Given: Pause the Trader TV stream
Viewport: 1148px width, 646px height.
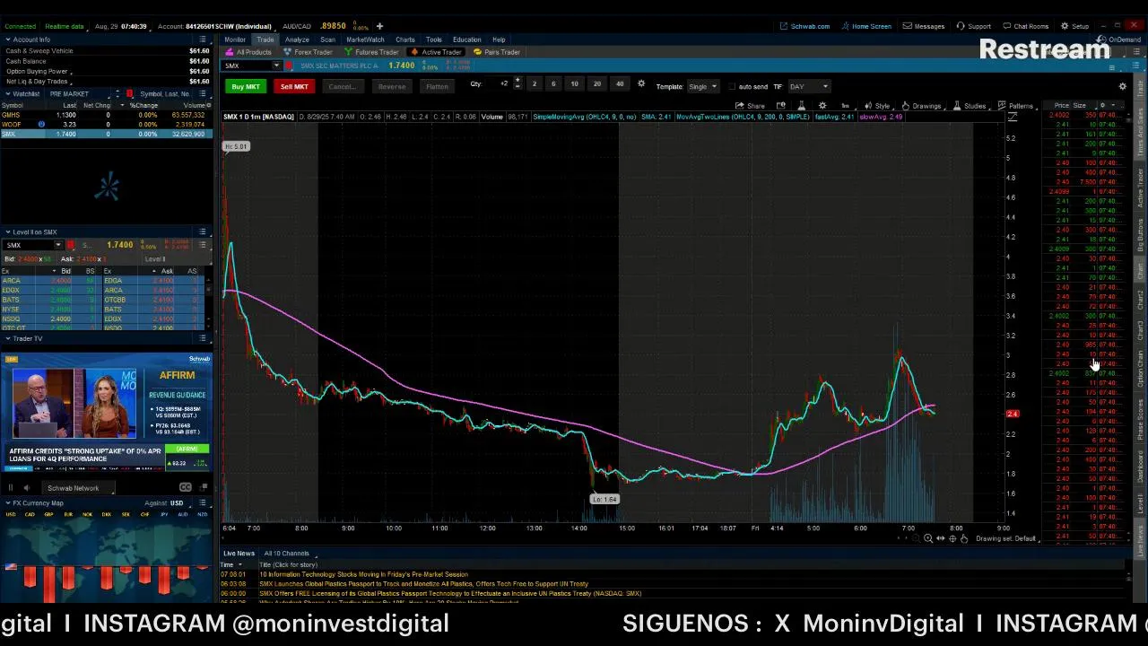Looking at the screenshot, I should pos(11,488).
